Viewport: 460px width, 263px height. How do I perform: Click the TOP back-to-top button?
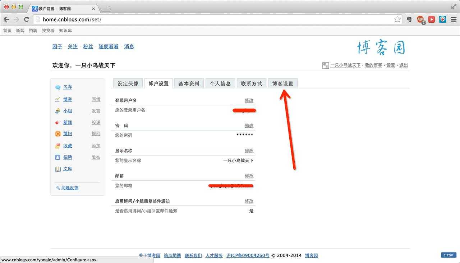pos(448,255)
